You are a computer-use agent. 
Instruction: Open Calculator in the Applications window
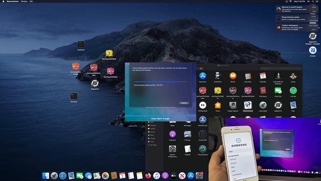tap(248, 76)
